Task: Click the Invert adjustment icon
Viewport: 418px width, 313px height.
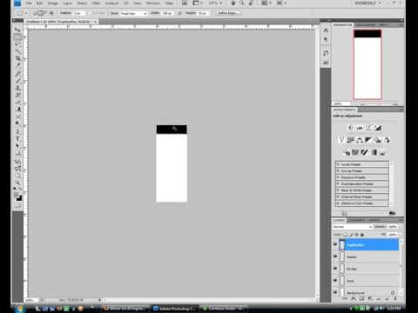Action: point(346,152)
